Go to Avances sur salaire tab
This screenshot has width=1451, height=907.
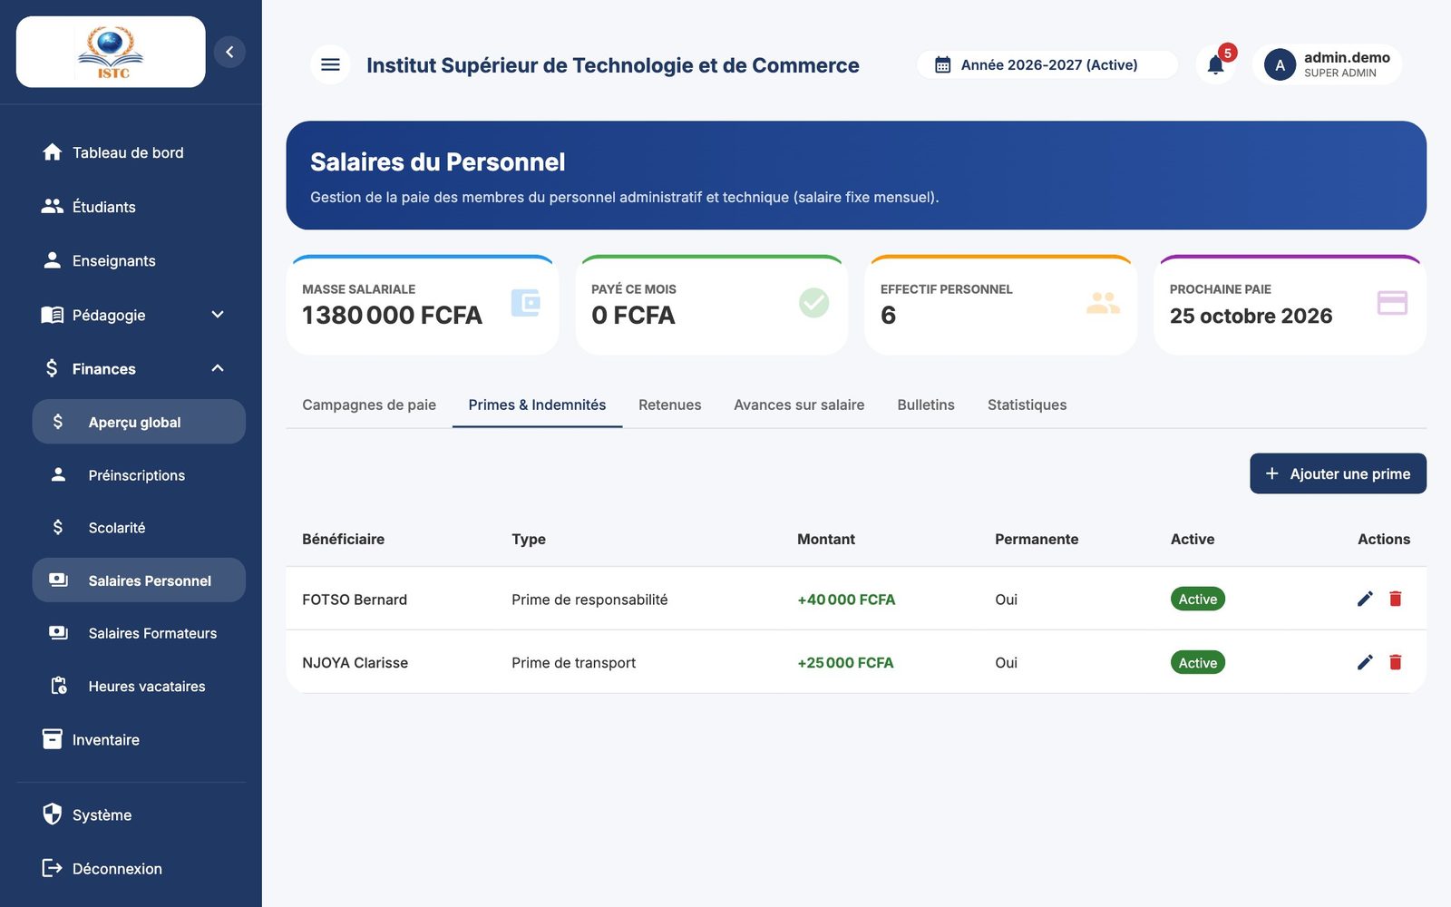click(x=799, y=405)
